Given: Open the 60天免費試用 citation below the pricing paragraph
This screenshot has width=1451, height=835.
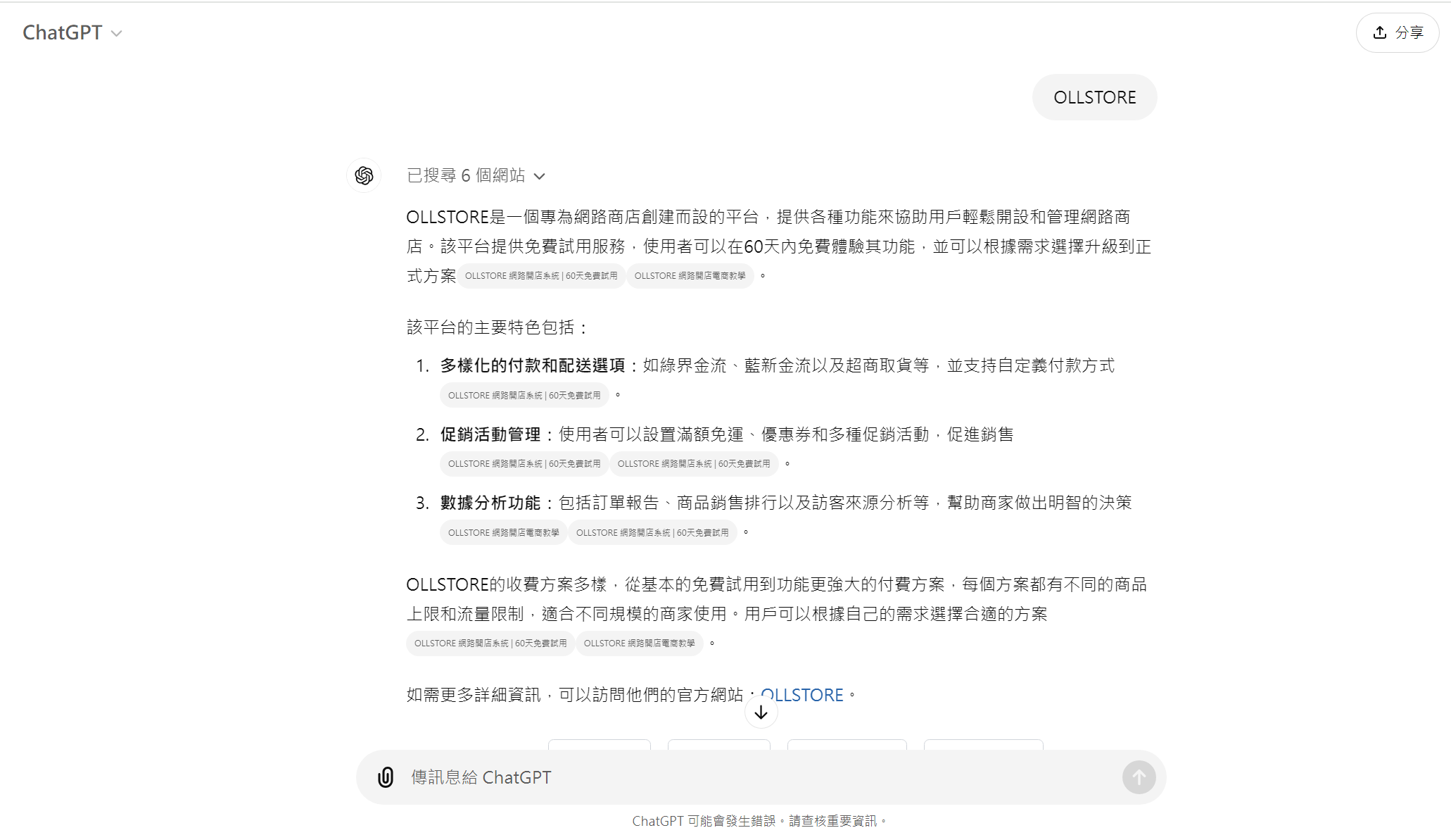Looking at the screenshot, I should [490, 643].
